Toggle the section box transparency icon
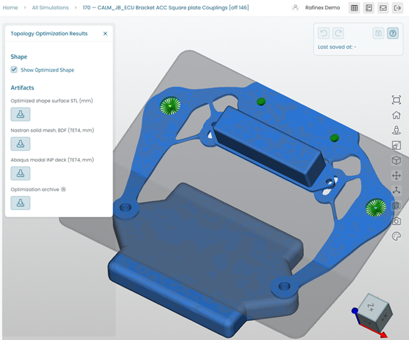This screenshot has height=340, width=409. (x=396, y=206)
